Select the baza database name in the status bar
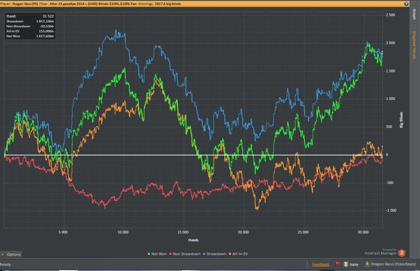This screenshot has width=420, height=271. 354,264
